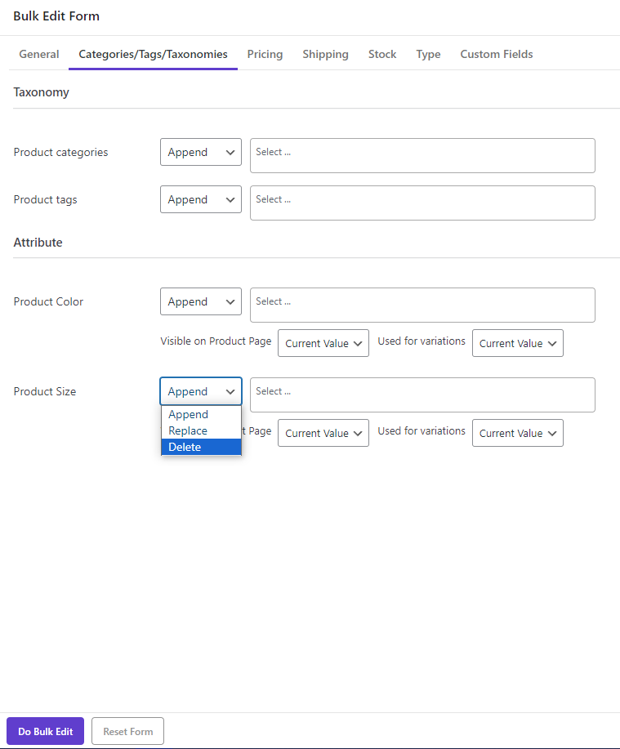Focus the Product Color Select field
620x749 pixels.
click(422, 305)
